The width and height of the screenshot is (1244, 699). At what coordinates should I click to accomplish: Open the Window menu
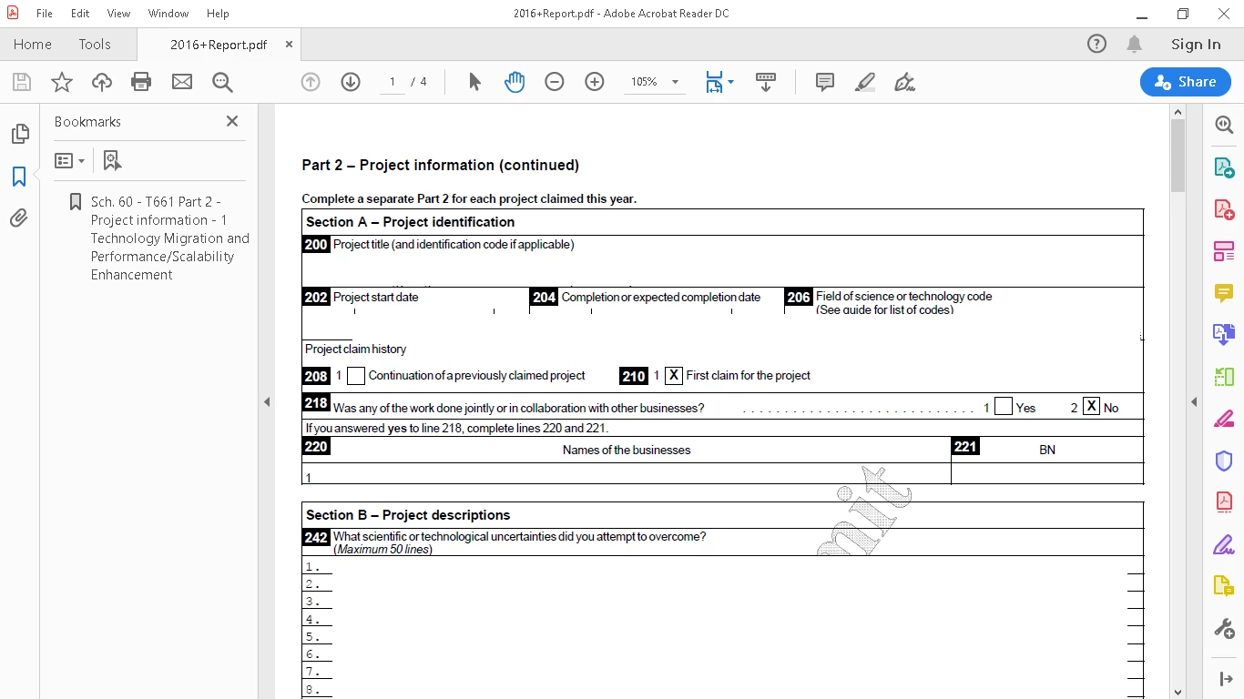point(168,14)
